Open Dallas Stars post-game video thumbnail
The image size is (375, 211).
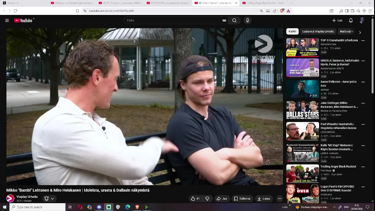click(x=303, y=110)
